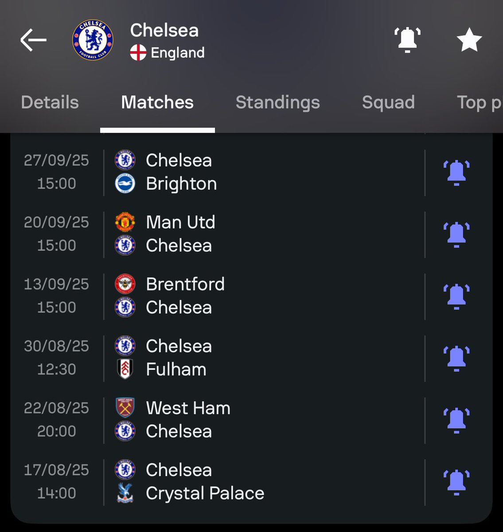Image resolution: width=503 pixels, height=532 pixels.
Task: Tap the England flag icon
Action: coord(138,53)
